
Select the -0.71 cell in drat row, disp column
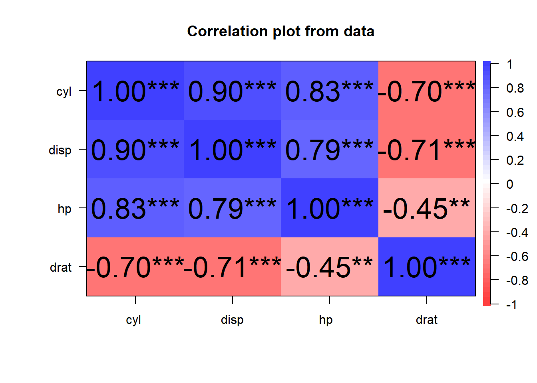click(x=232, y=267)
